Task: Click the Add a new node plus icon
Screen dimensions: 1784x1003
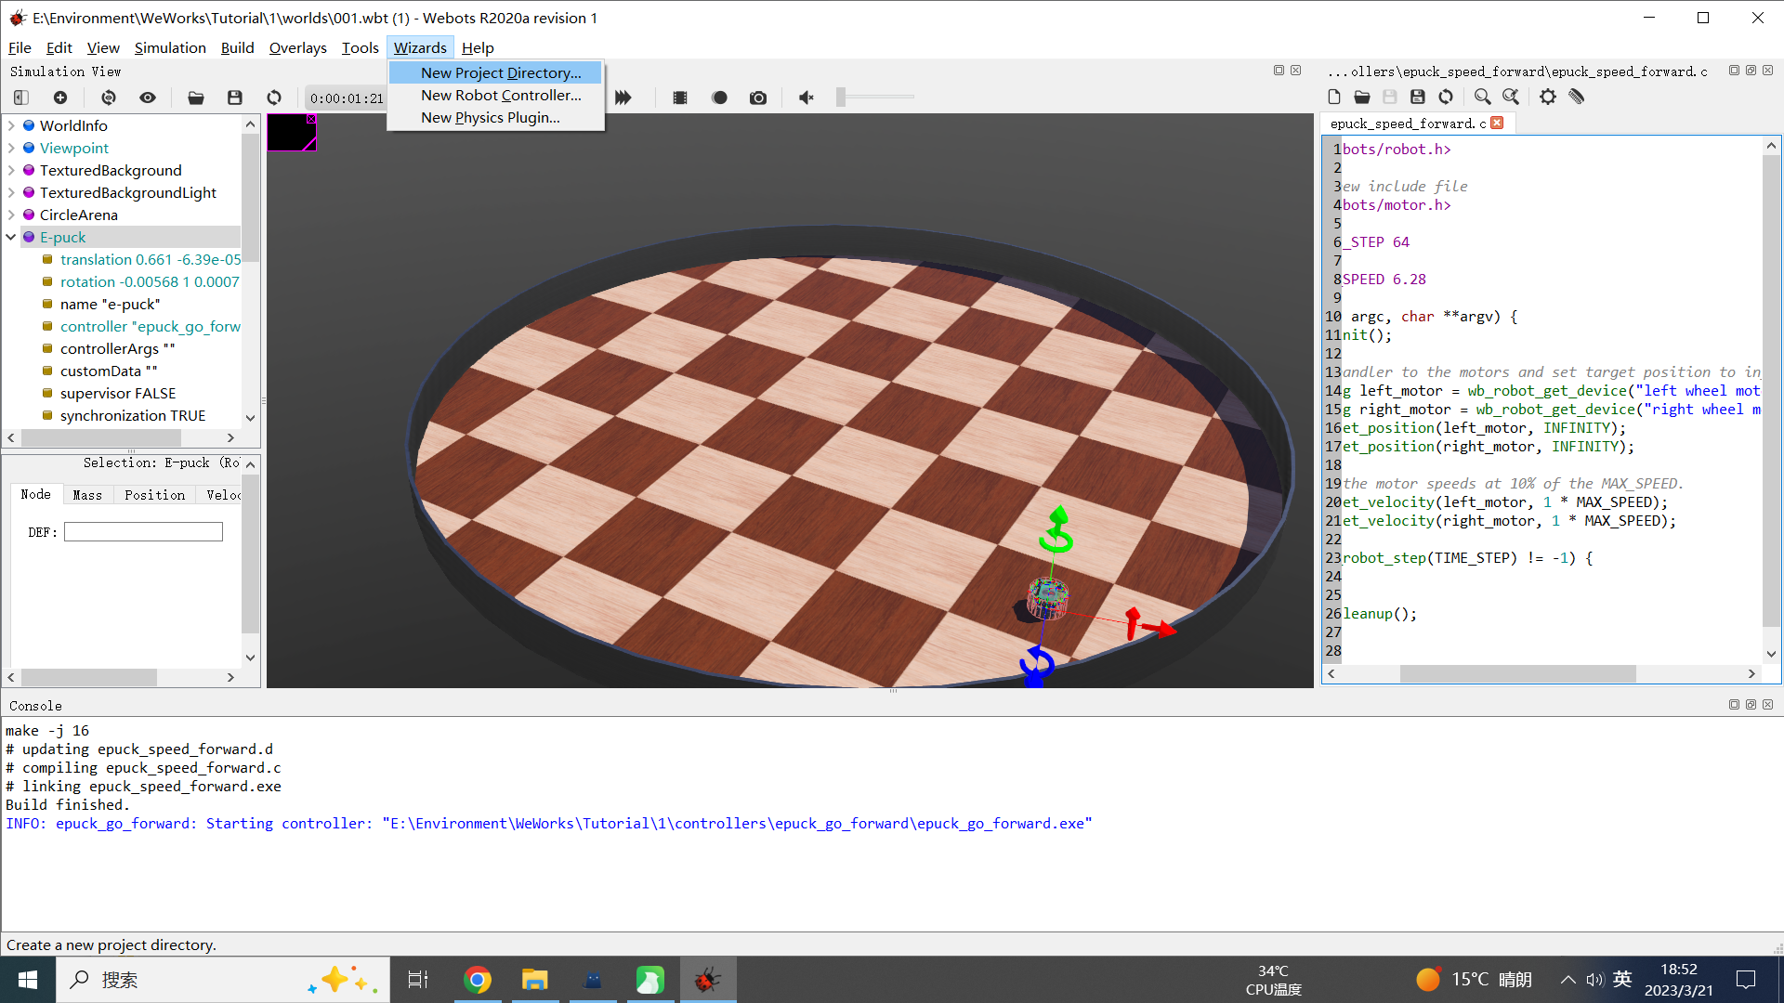Action: pyautogui.click(x=60, y=98)
